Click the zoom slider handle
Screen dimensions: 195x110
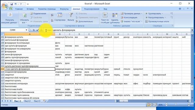tap(175, 105)
